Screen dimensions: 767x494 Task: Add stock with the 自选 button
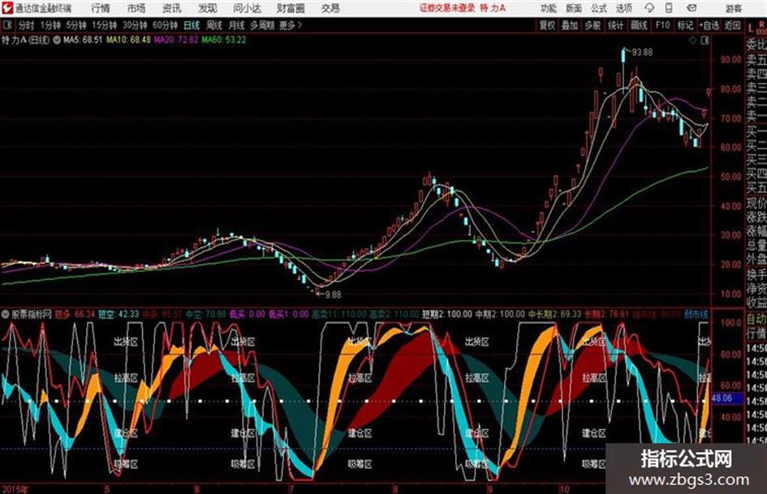[x=709, y=25]
